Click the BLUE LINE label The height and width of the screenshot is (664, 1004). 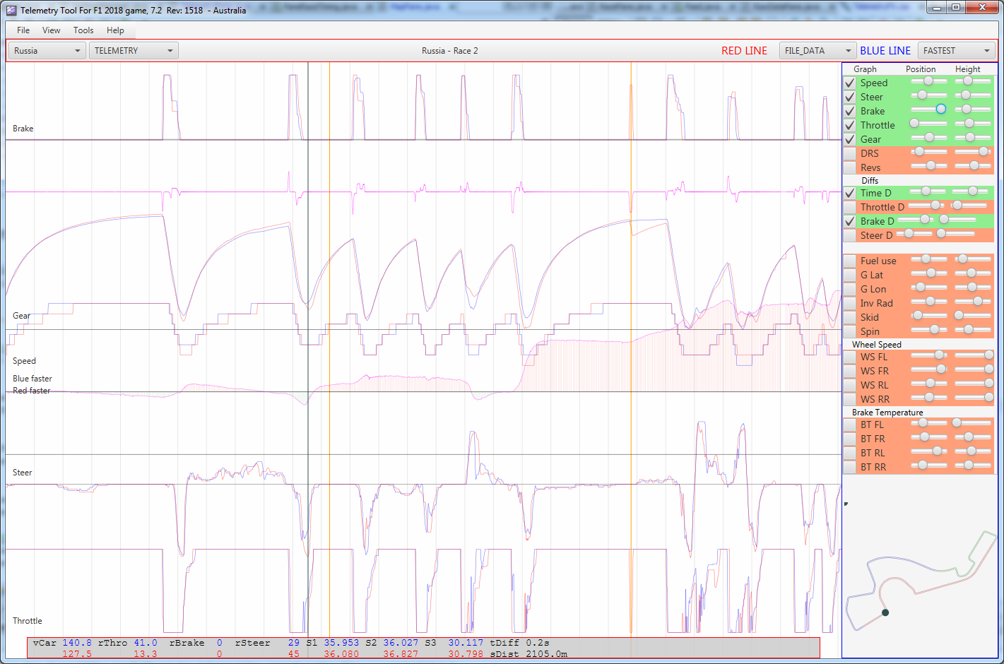click(885, 51)
